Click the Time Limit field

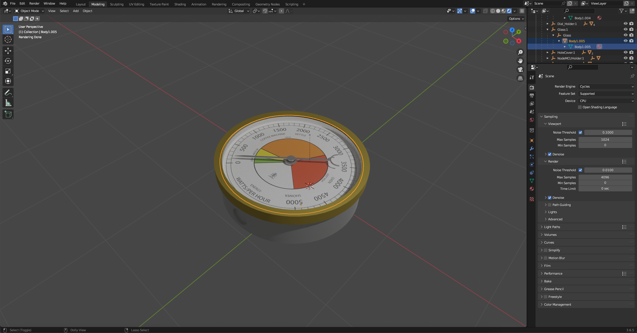(x=605, y=189)
